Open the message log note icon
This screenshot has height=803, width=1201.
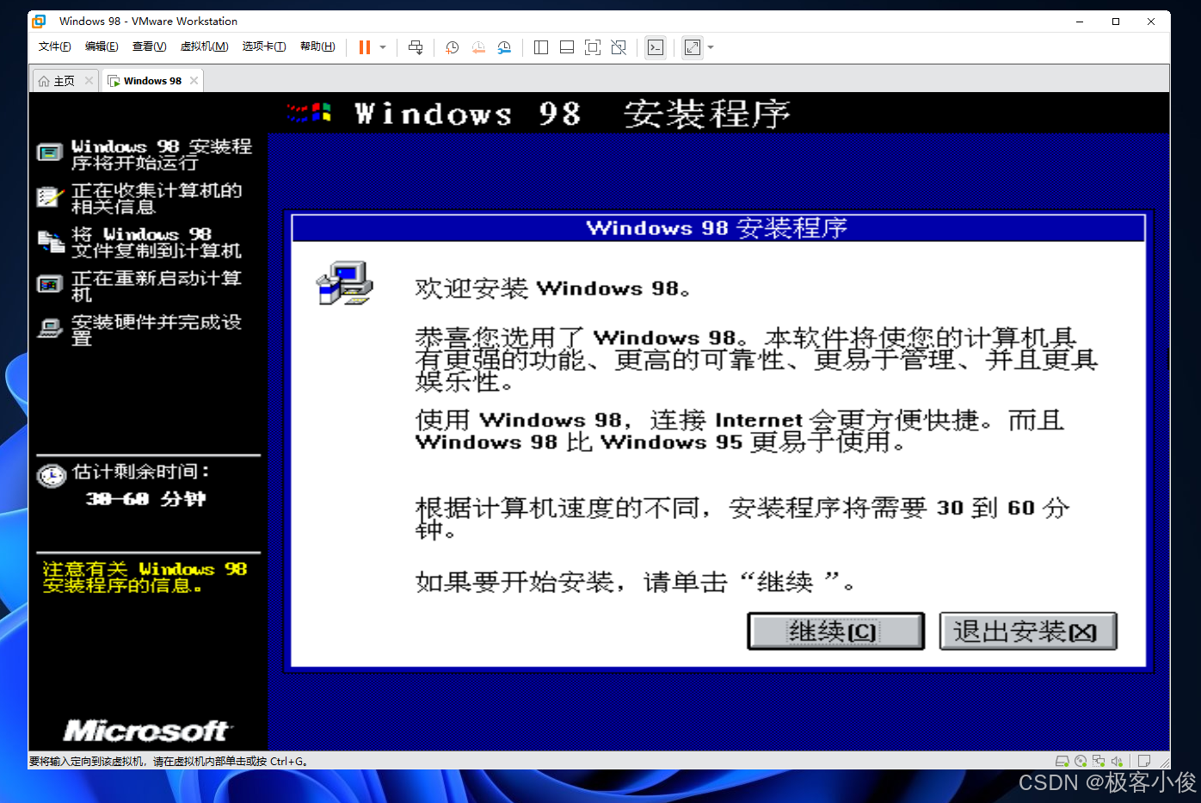(x=1144, y=761)
